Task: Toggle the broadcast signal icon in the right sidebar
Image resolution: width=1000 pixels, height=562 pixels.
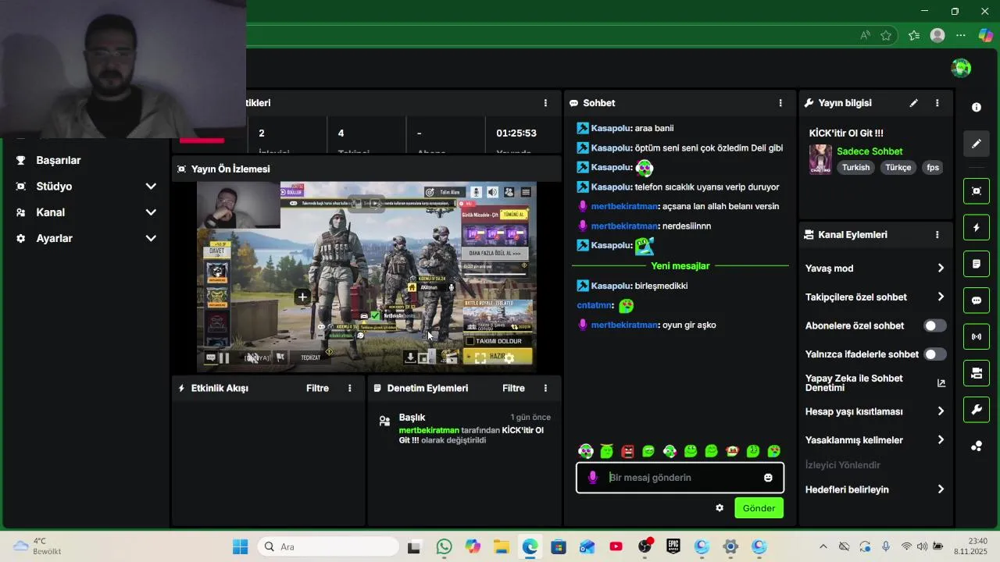Action: pos(977,337)
